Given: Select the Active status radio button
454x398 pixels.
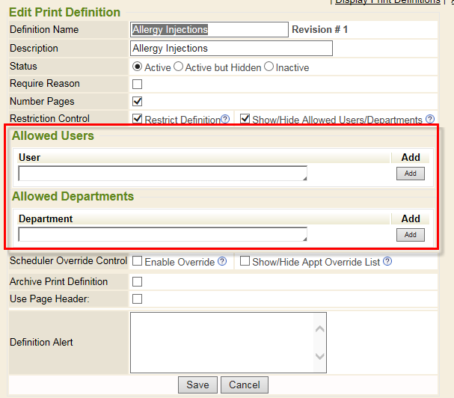Looking at the screenshot, I should click(138, 67).
